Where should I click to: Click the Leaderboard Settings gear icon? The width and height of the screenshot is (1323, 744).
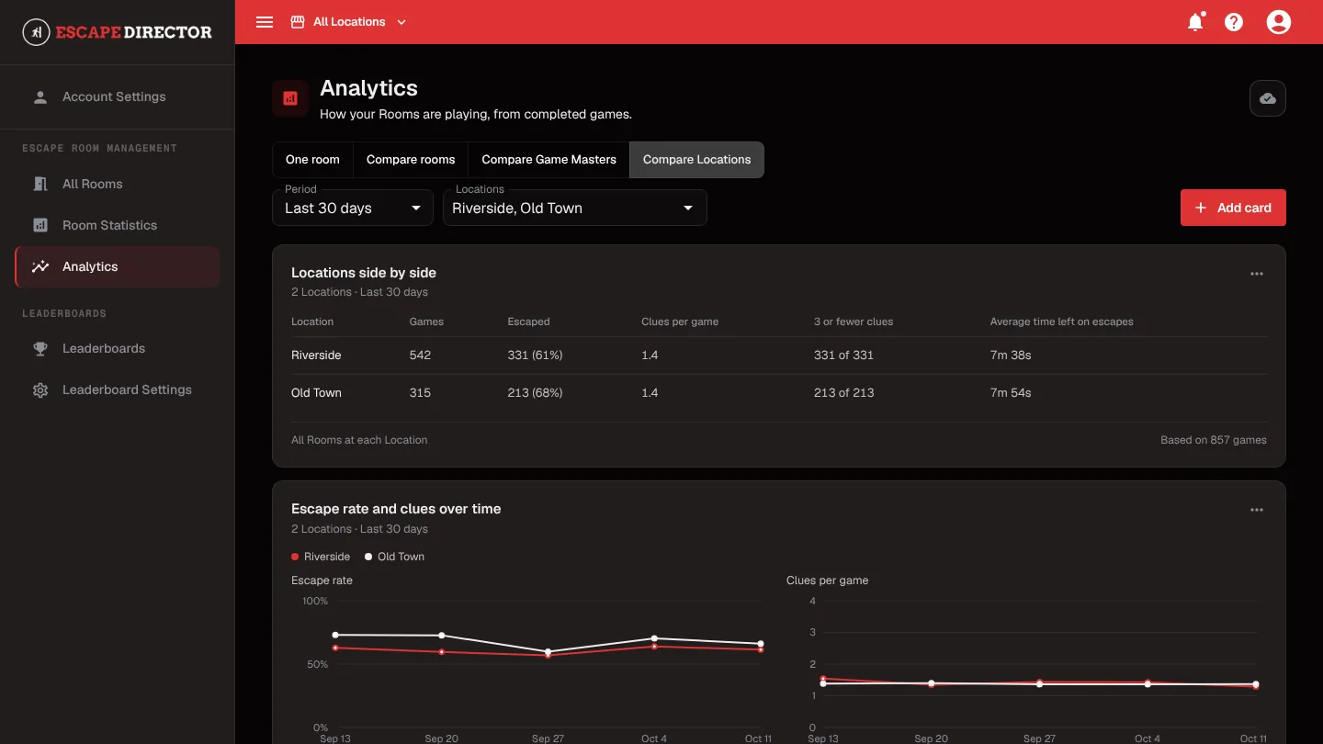40,389
